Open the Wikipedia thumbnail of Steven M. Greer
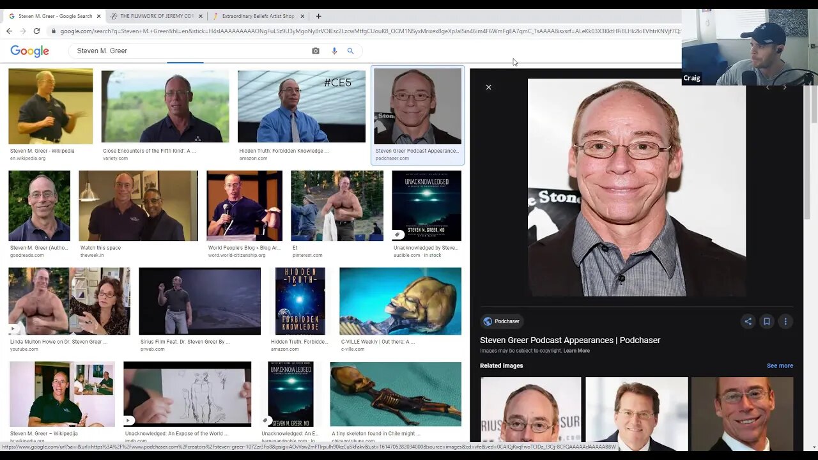This screenshot has width=818, height=460. (50, 106)
